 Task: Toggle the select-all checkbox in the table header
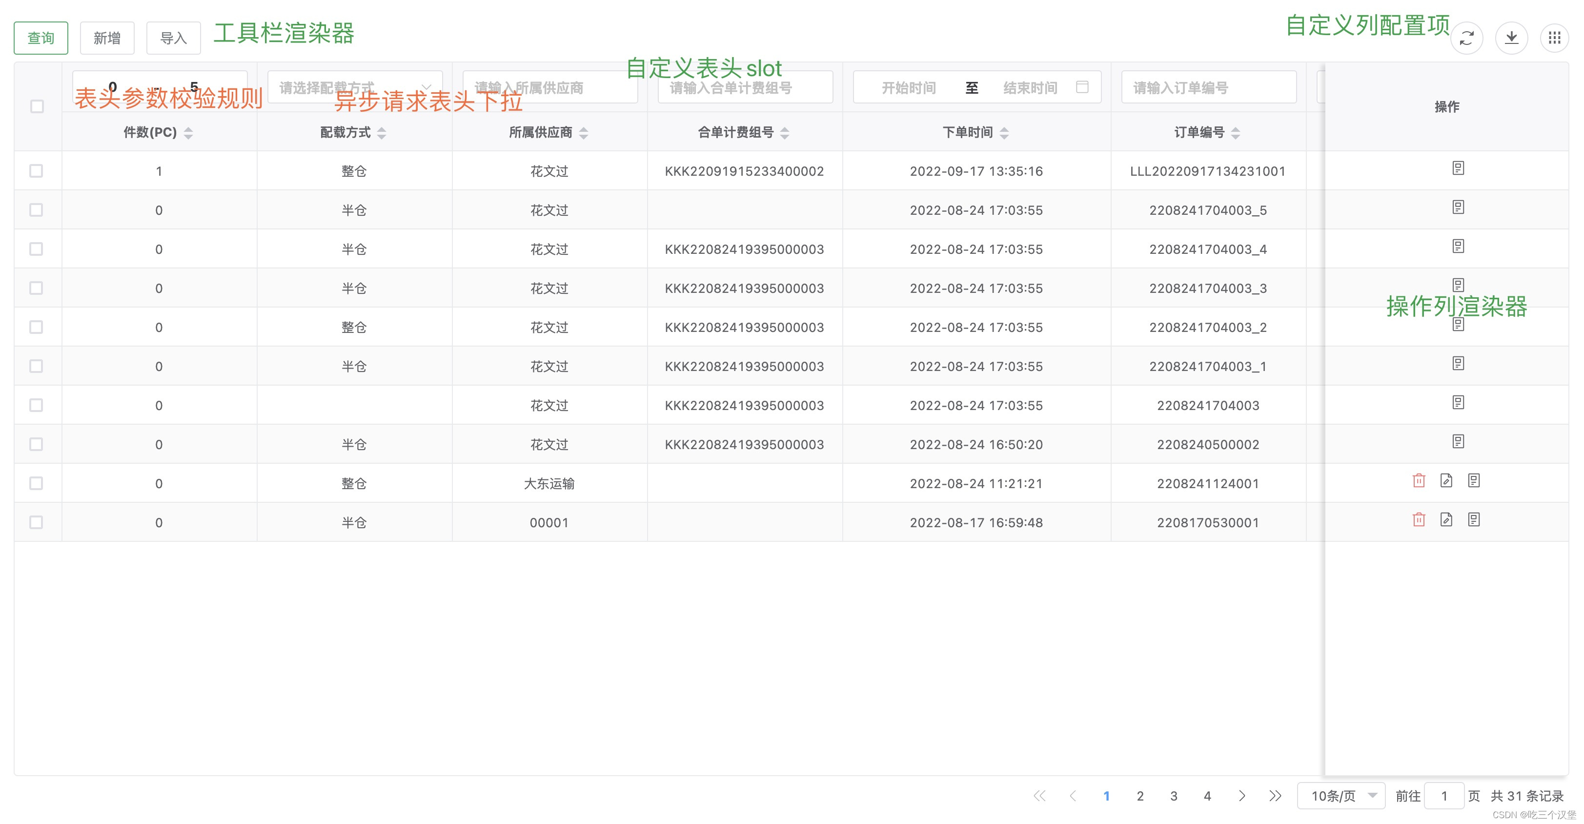pos(37,106)
